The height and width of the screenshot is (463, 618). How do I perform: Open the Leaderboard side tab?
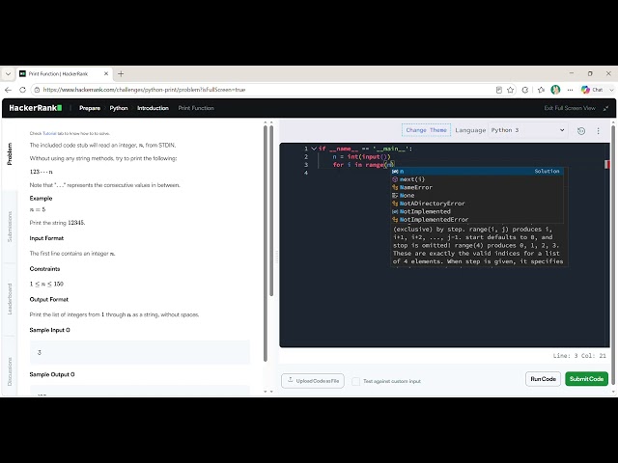click(x=10, y=299)
